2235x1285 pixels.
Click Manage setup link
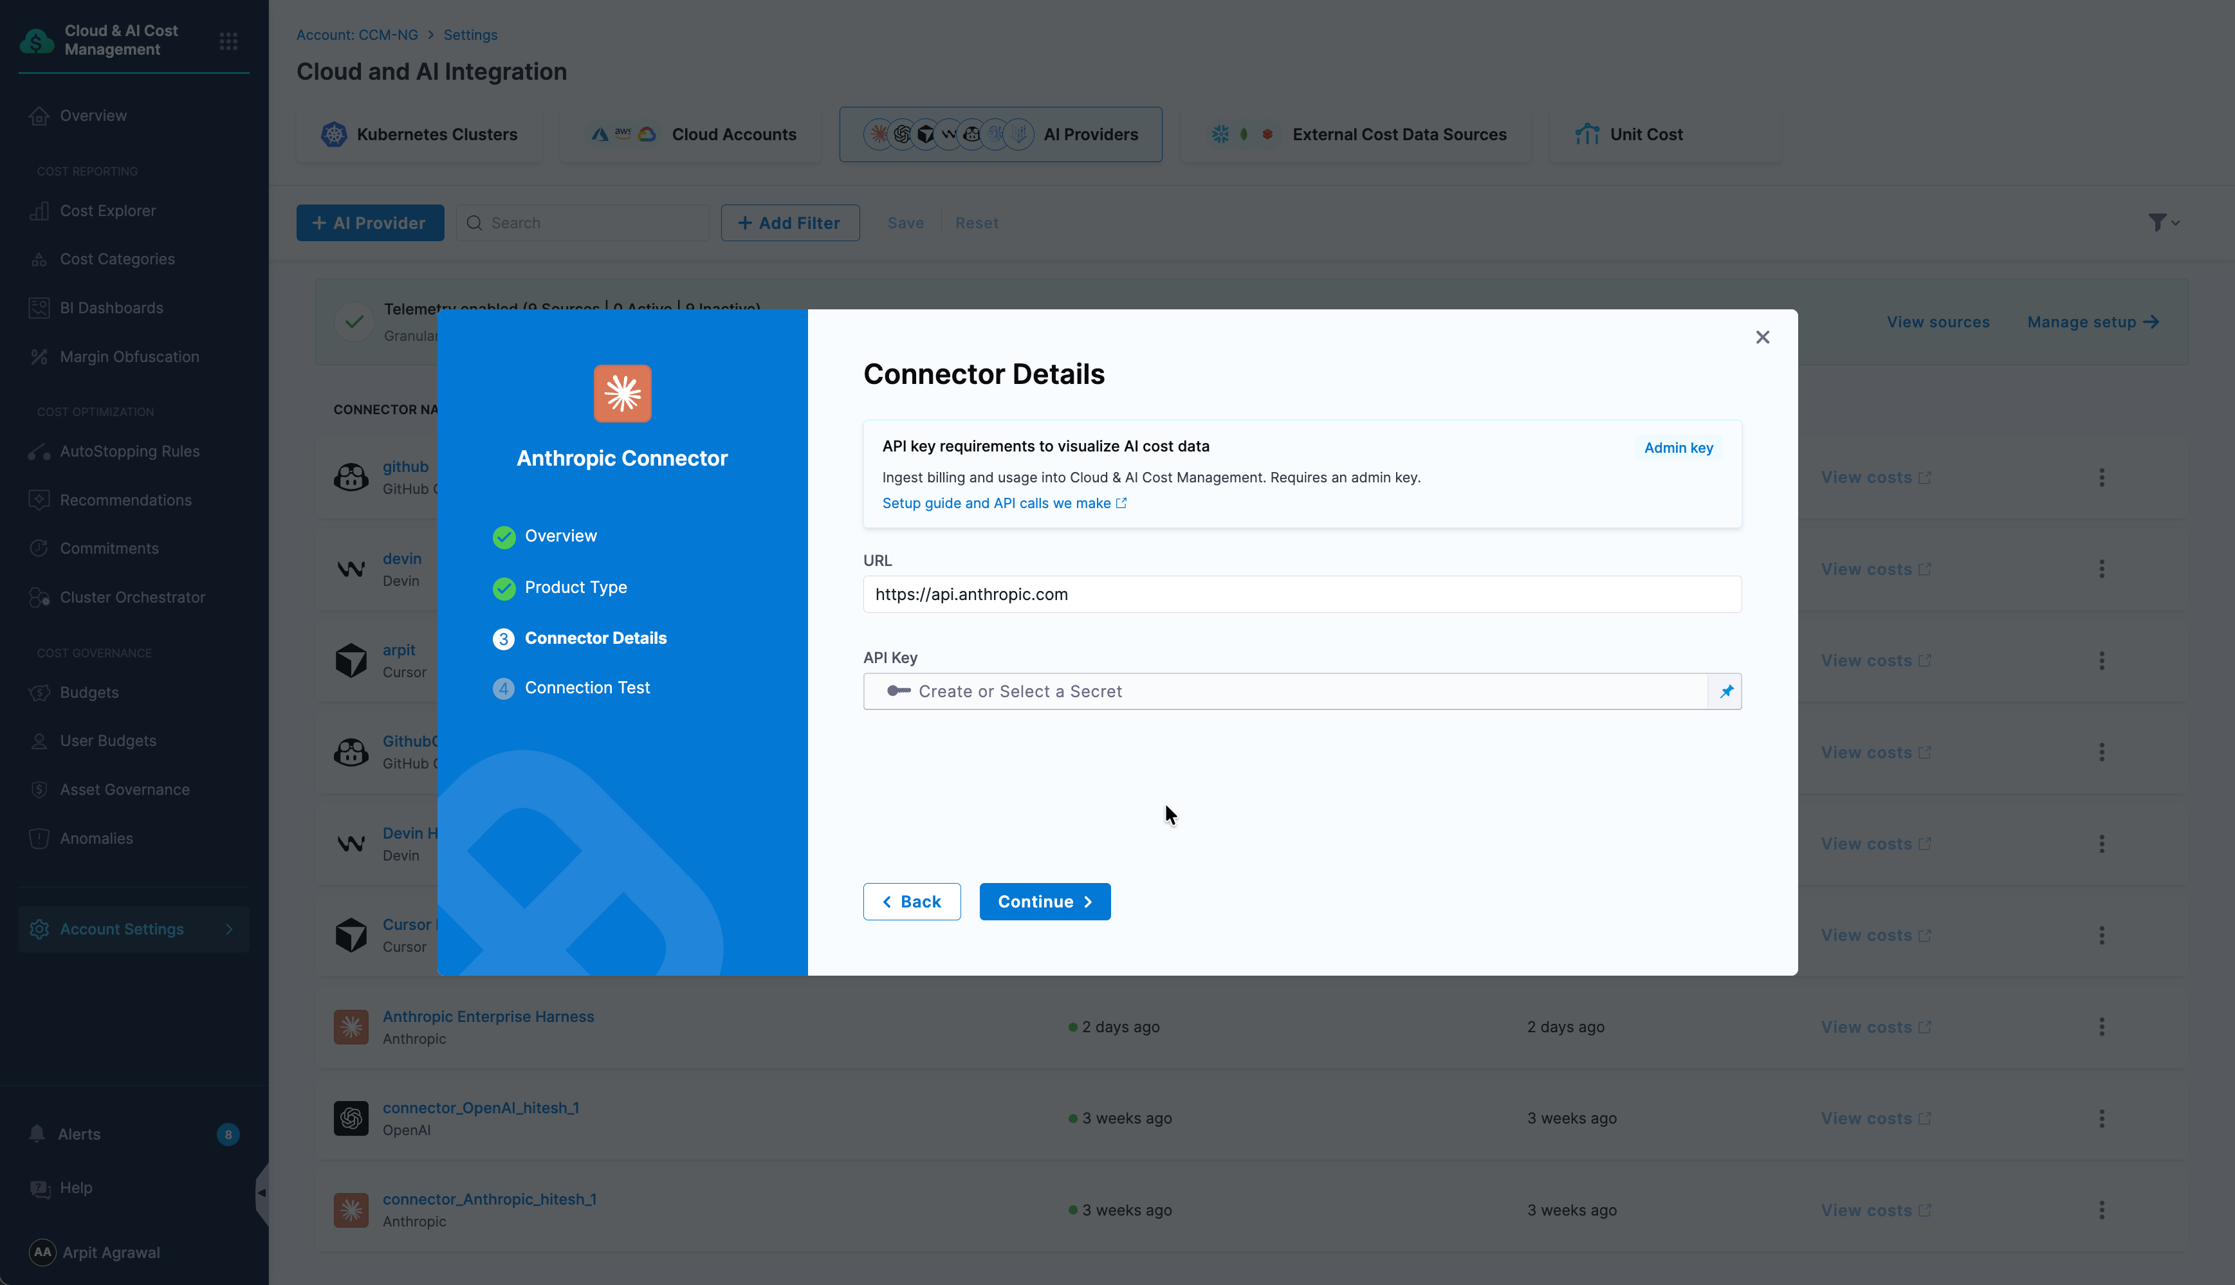coord(2092,322)
